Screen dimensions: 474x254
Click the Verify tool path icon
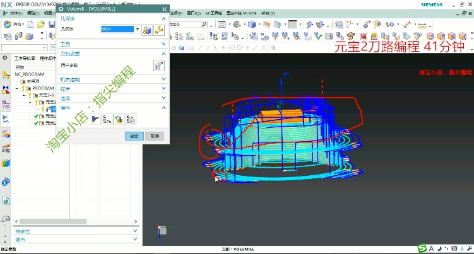tap(118, 119)
